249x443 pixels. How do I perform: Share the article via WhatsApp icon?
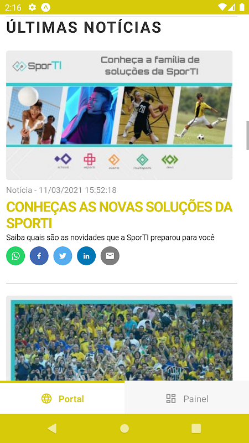pyautogui.click(x=15, y=256)
